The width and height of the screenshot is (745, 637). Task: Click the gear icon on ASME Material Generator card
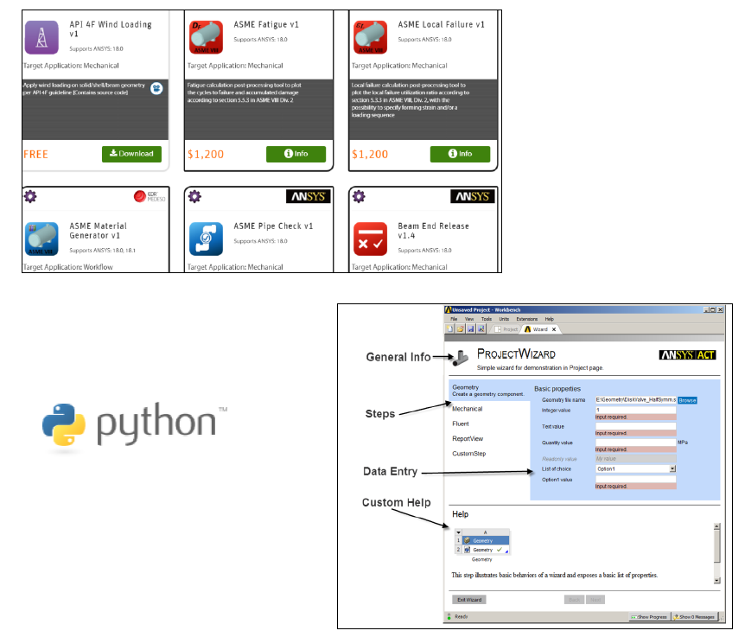click(x=30, y=196)
